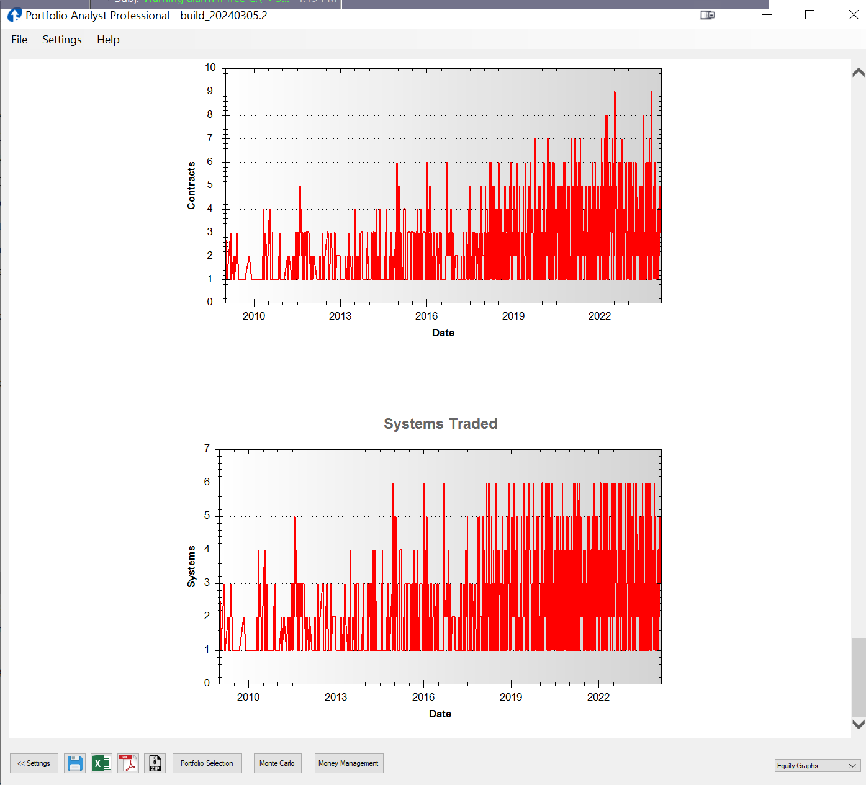
Task: Open the File menu
Action: [x=19, y=40]
